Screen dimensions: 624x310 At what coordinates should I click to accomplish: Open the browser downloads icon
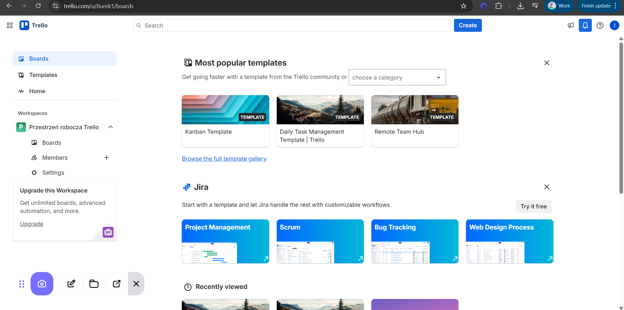point(520,6)
